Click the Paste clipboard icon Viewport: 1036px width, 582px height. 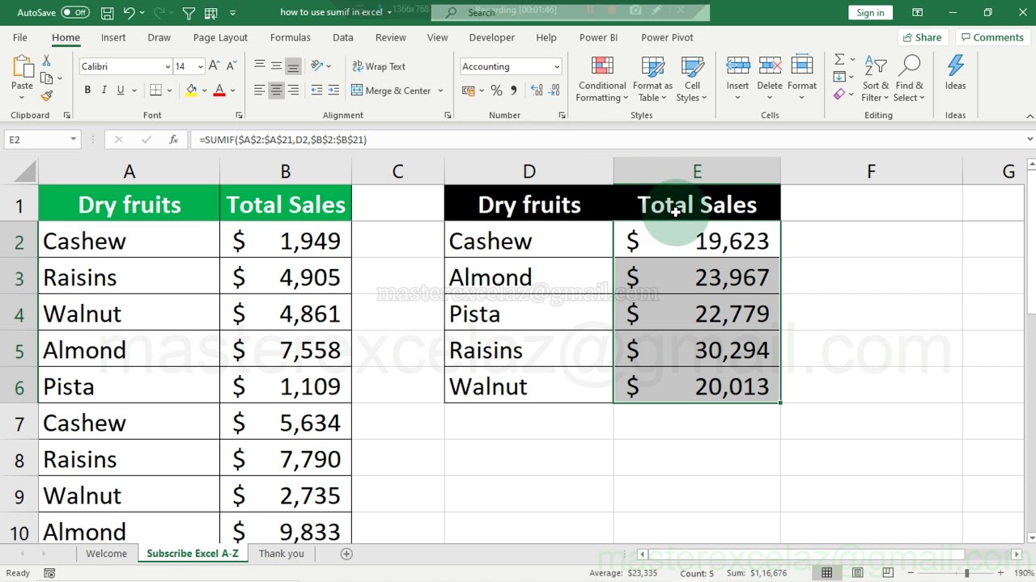click(22, 68)
